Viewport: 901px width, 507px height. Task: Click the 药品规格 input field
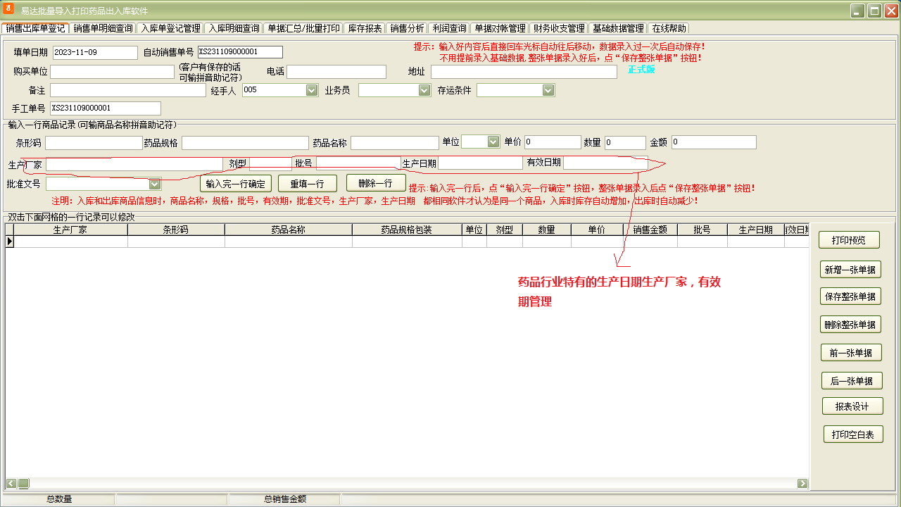(x=245, y=143)
